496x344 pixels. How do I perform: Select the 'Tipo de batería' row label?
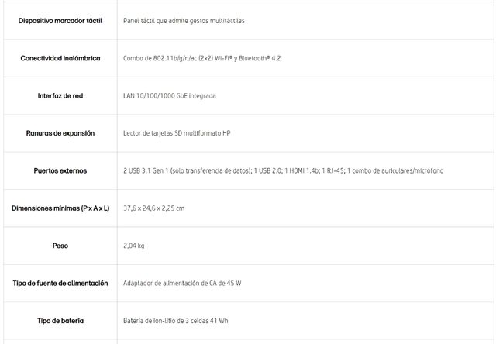(x=60, y=321)
